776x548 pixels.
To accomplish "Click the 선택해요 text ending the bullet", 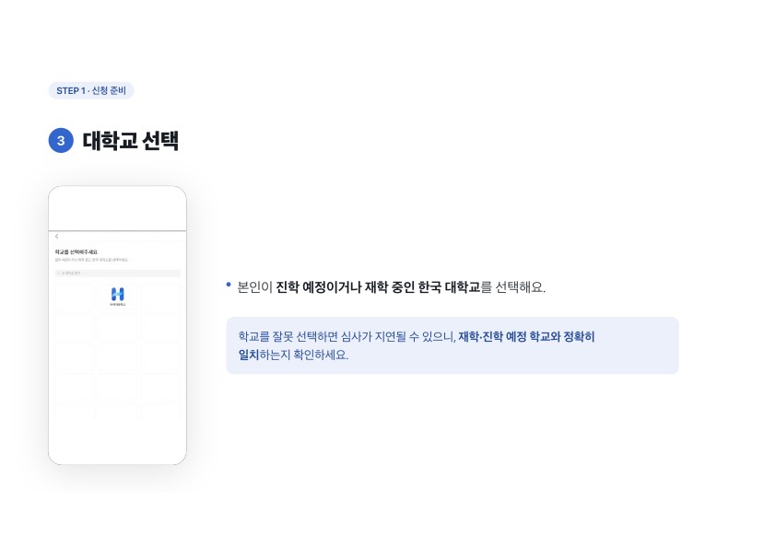I will pyautogui.click(x=520, y=287).
